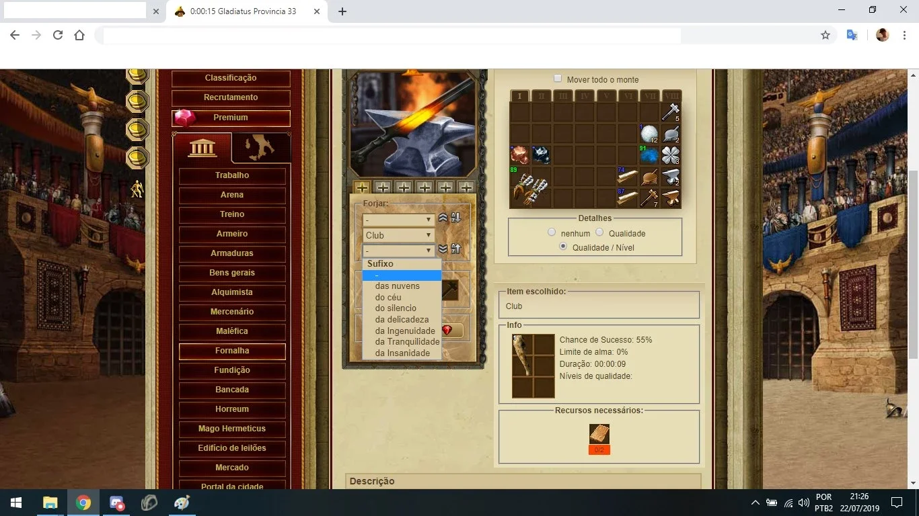Click the red ruby button in forge panel
The width and height of the screenshot is (919, 516).
coord(451,331)
